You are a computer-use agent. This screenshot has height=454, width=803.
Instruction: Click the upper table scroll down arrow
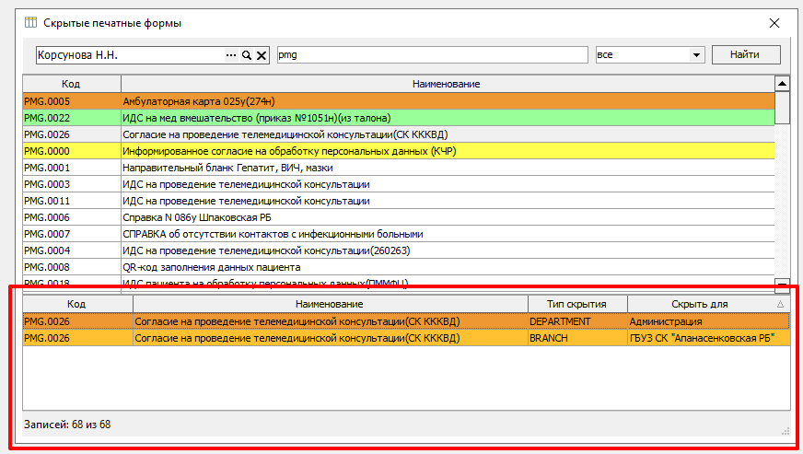782,285
